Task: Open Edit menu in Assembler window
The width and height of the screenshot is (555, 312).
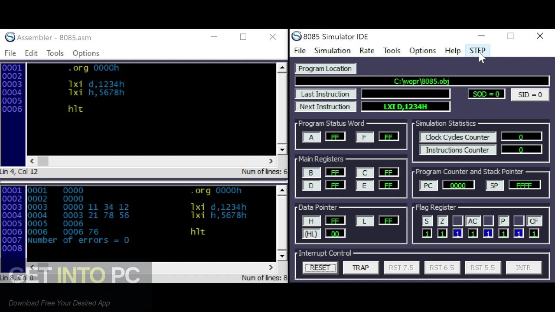Action: coord(31,53)
